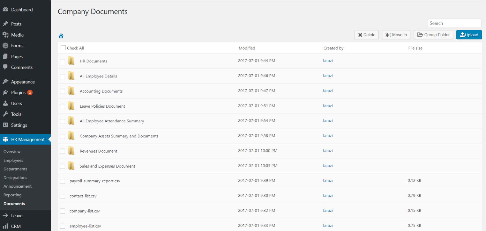Open the Company Assets Summary and Documents name
The height and width of the screenshot is (231, 486).
click(x=119, y=136)
